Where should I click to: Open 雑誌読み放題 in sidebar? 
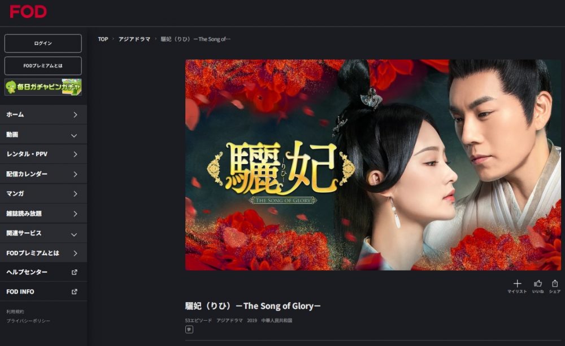(44, 214)
